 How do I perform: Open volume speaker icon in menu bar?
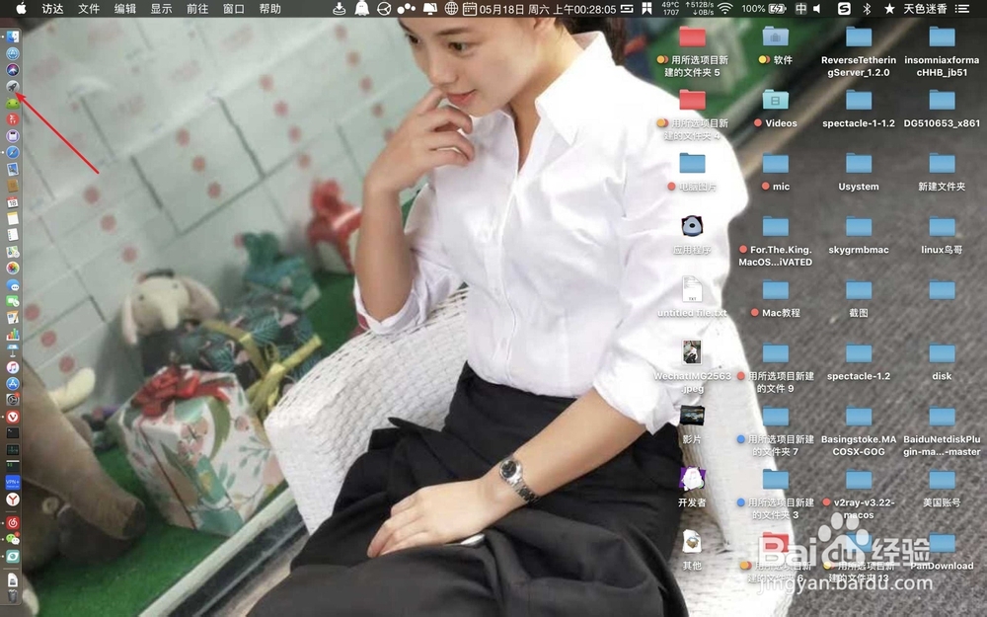point(817,8)
